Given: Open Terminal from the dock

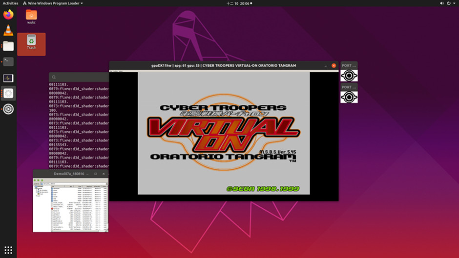Looking at the screenshot, I should [8, 61].
